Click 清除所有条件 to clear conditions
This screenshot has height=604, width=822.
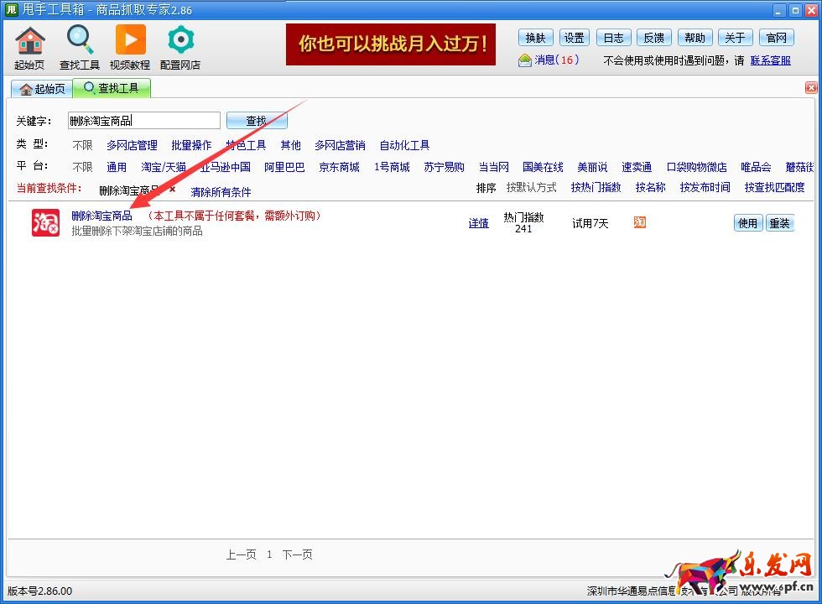coord(221,192)
